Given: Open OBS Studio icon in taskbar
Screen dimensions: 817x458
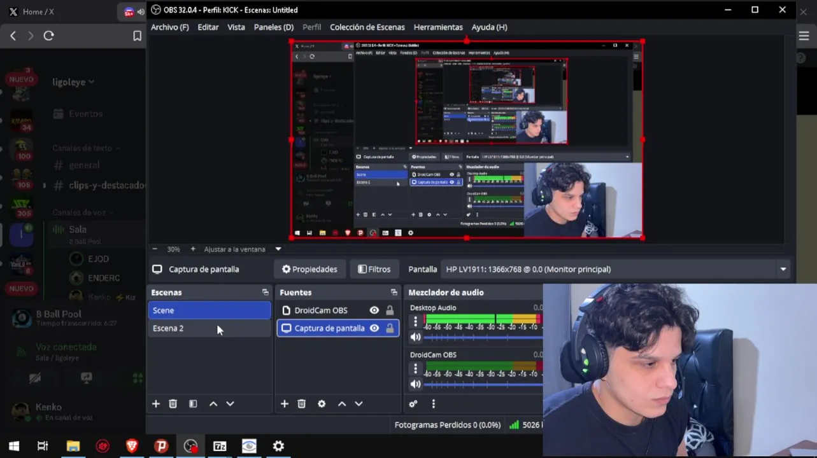Looking at the screenshot, I should pos(190,446).
